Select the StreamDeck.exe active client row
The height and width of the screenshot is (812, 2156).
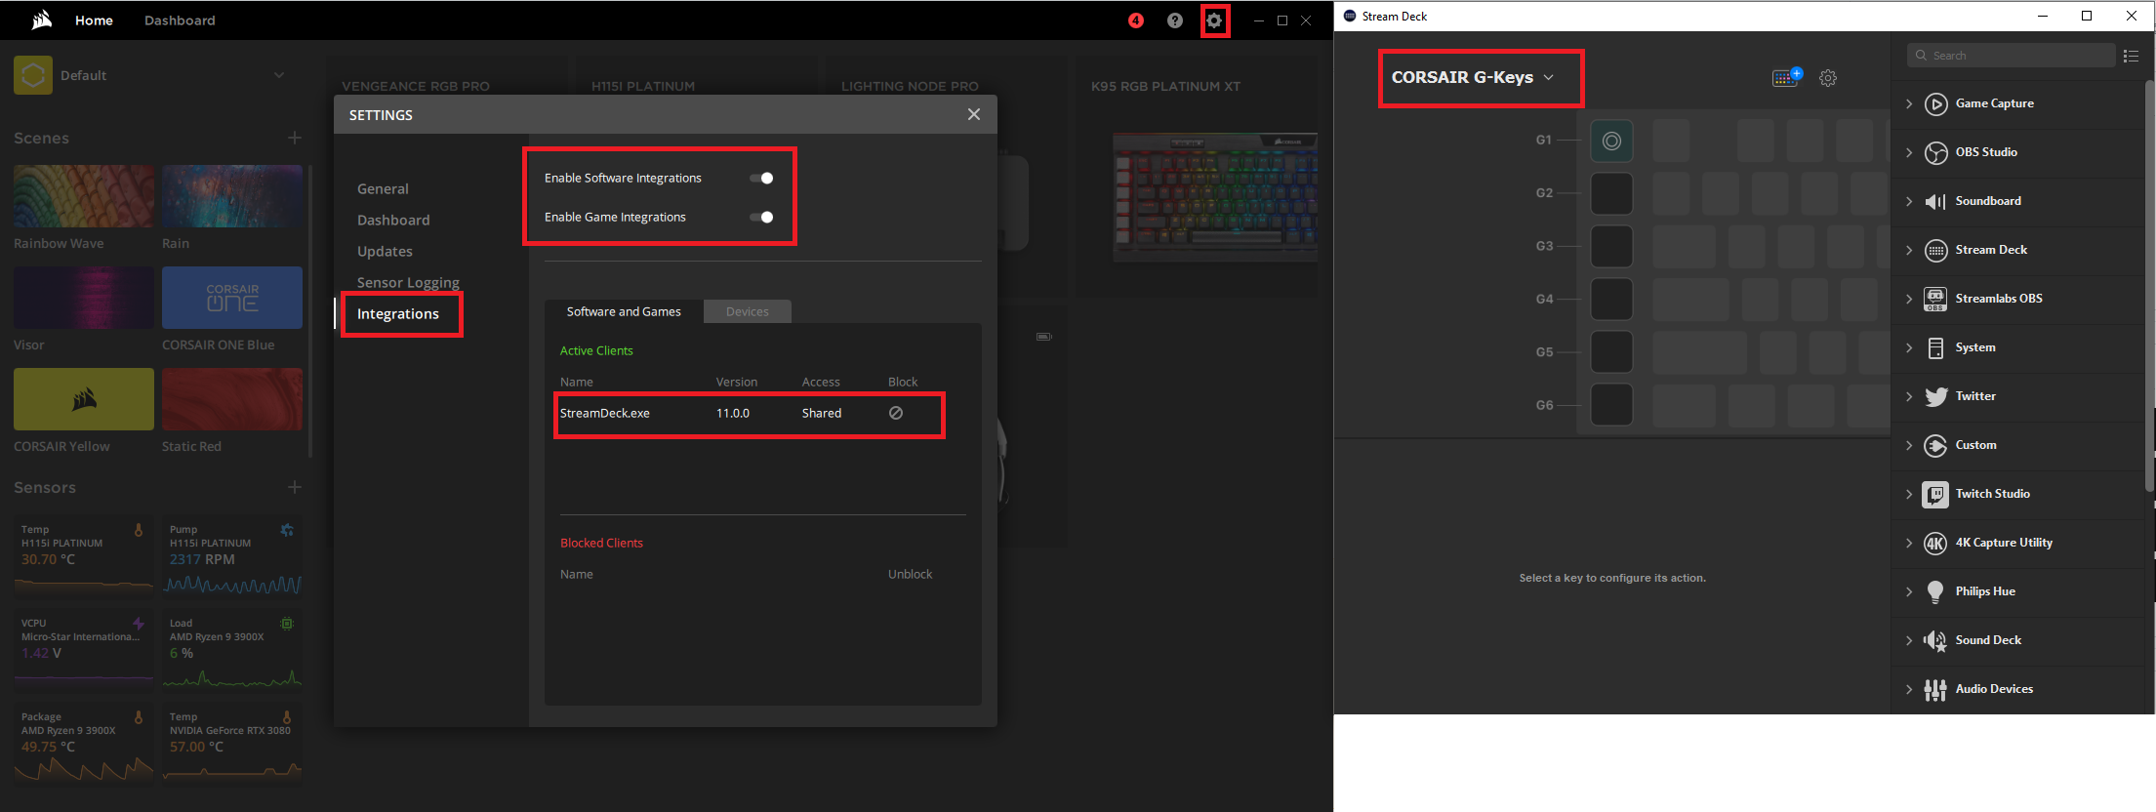[750, 413]
